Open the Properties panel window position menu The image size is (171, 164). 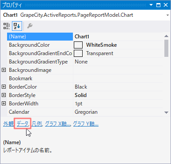151,5
